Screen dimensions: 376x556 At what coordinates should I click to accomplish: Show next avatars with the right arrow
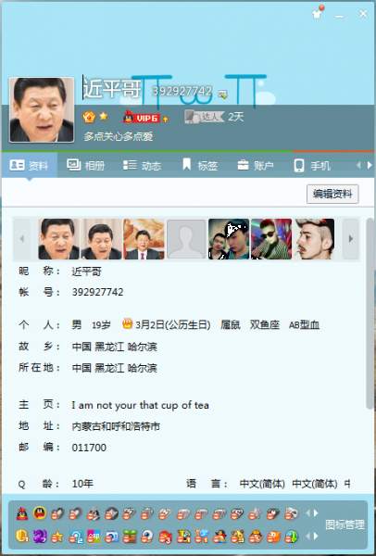point(351,239)
